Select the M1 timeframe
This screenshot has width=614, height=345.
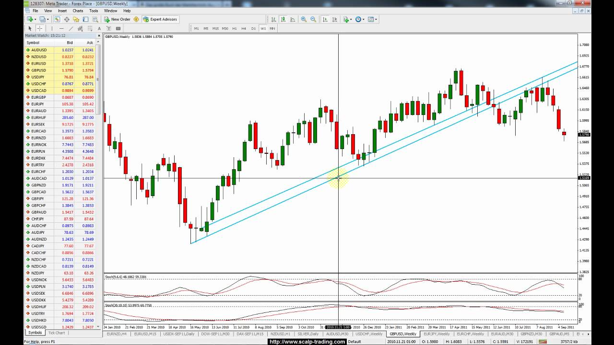coord(196,28)
